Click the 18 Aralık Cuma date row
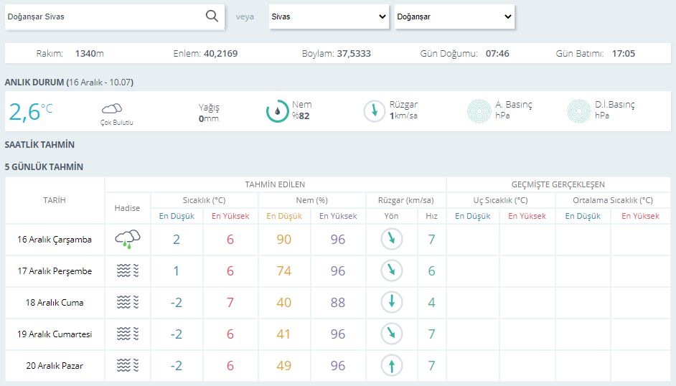This screenshot has width=676, height=386. point(55,303)
